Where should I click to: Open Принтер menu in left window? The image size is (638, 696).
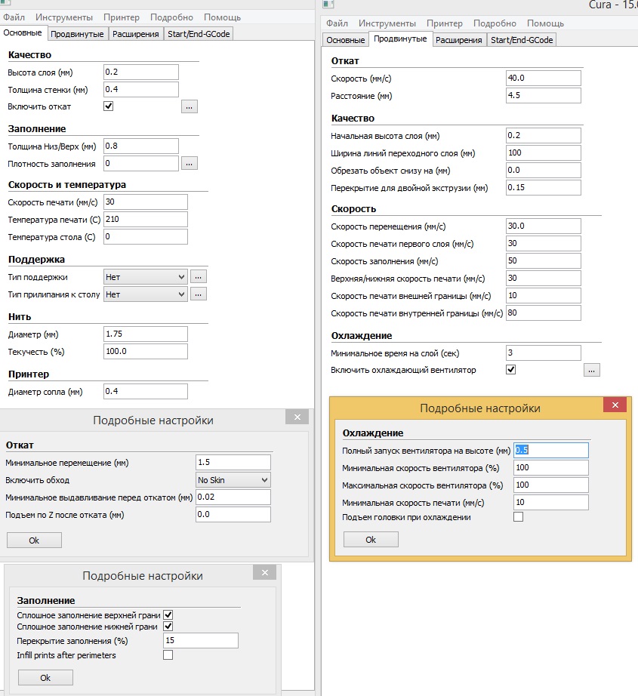(122, 17)
